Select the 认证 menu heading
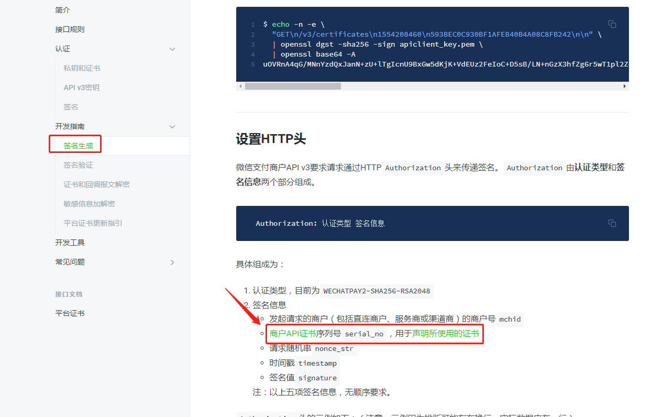The width and height of the screenshot is (663, 417). (x=62, y=49)
